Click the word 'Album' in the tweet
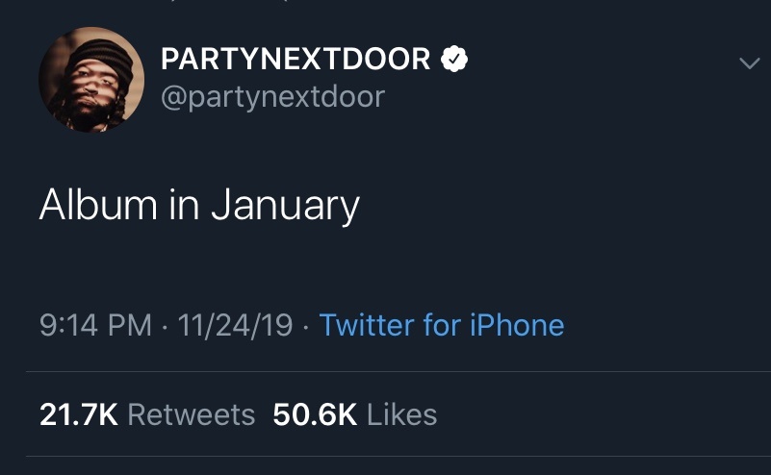 point(98,205)
